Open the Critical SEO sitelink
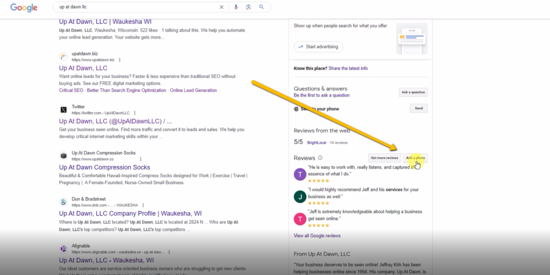 pyautogui.click(x=71, y=90)
